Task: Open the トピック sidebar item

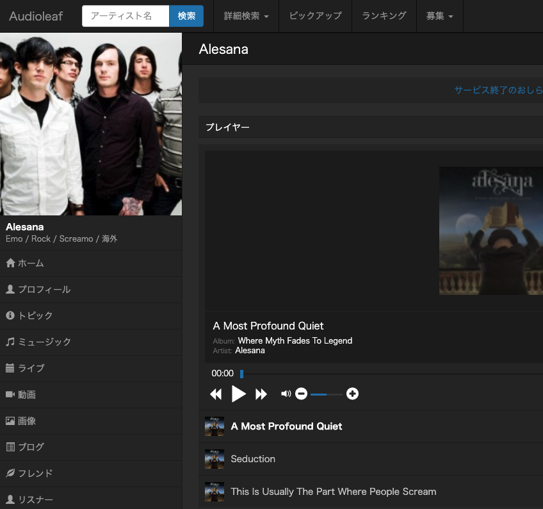Action: pos(91,316)
